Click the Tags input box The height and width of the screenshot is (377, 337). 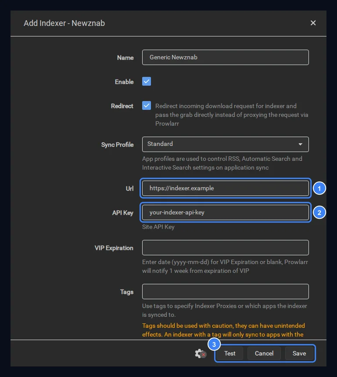click(226, 292)
